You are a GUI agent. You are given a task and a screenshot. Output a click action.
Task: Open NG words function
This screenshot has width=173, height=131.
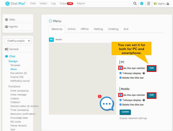click(x=15, y=122)
